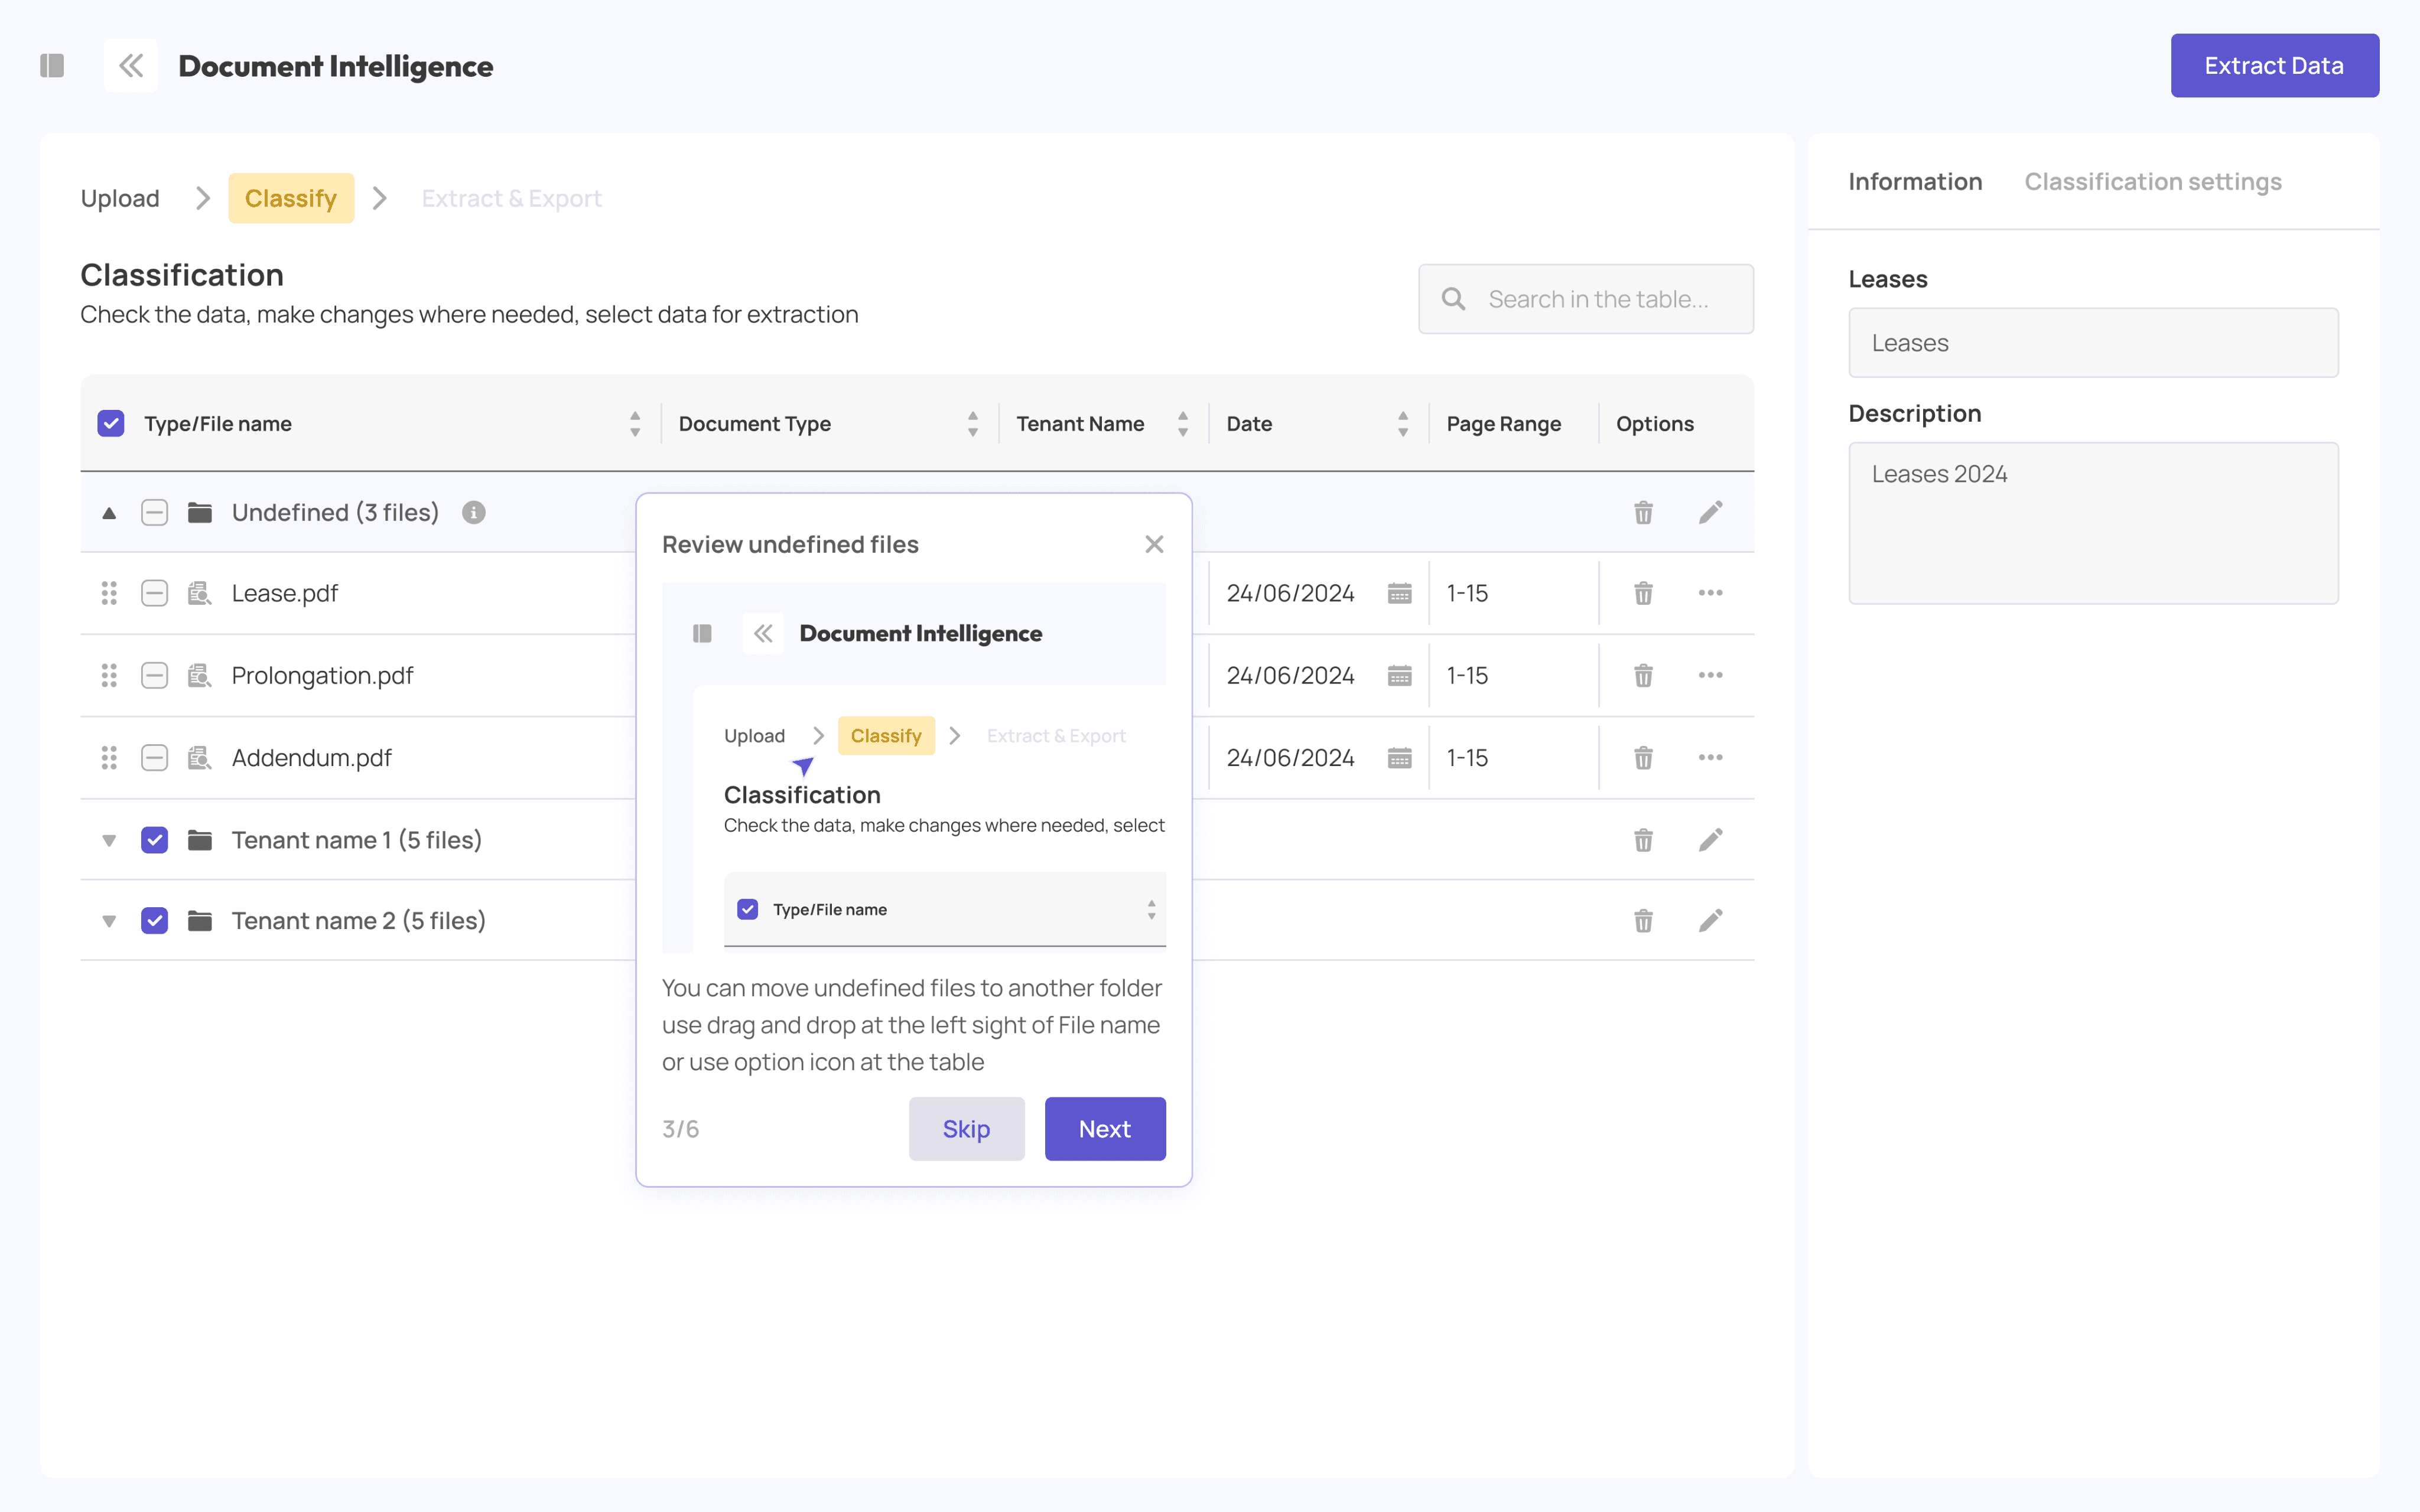Image resolution: width=2420 pixels, height=1512 pixels.
Task: Click Next in the review tooltip
Action: [x=1104, y=1129]
